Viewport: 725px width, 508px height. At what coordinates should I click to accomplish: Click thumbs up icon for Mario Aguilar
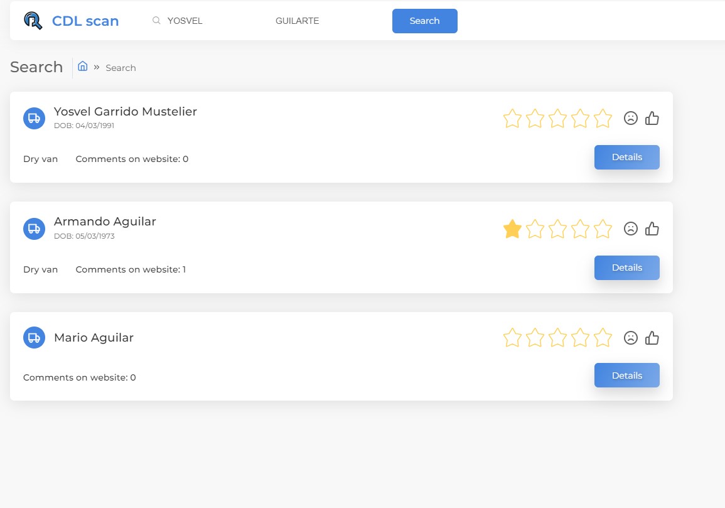point(652,338)
